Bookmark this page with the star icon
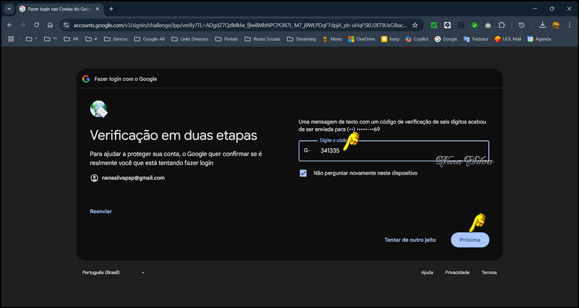The height and width of the screenshot is (308, 579). (x=415, y=25)
